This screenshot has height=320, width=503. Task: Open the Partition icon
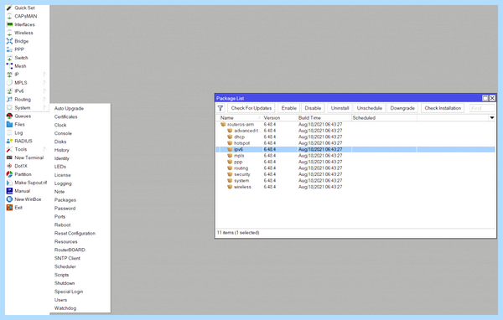click(9, 174)
